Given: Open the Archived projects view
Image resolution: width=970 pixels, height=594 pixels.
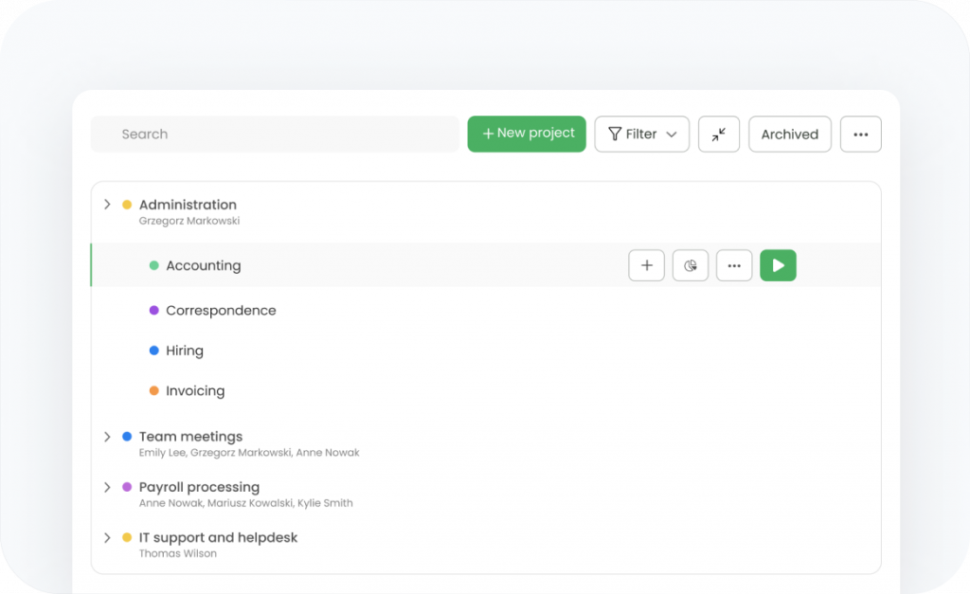Looking at the screenshot, I should coord(789,135).
